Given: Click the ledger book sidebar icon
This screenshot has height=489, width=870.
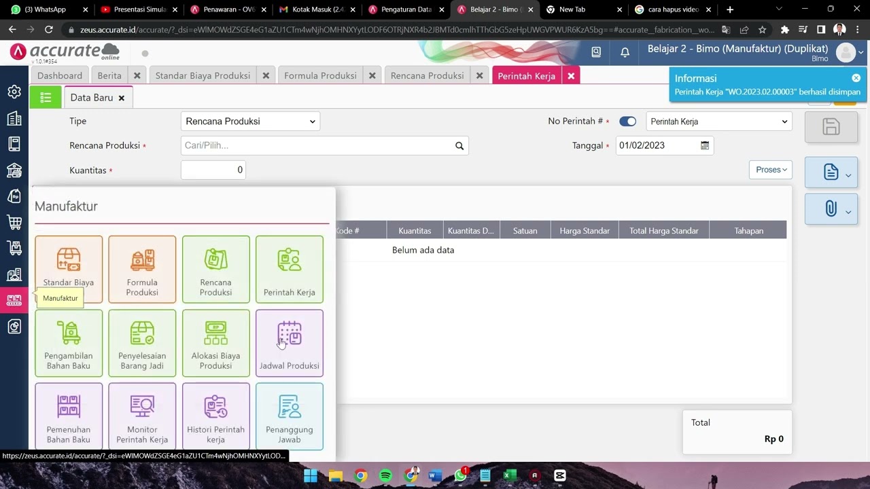Looking at the screenshot, I should [x=14, y=144].
